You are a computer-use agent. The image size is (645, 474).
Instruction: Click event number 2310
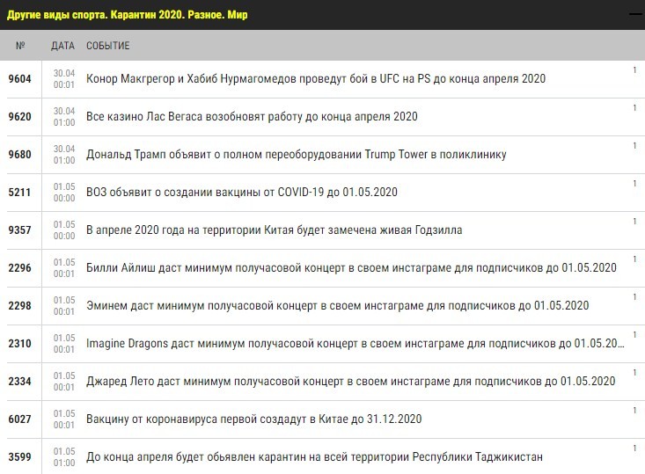pyautogui.click(x=19, y=344)
